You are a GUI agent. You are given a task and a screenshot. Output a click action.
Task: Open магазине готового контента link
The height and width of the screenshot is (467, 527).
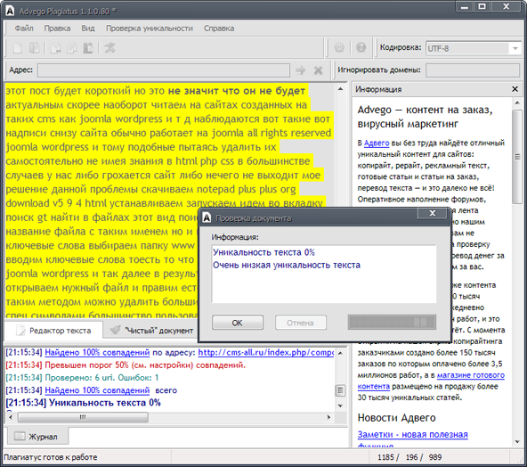[x=431, y=381]
